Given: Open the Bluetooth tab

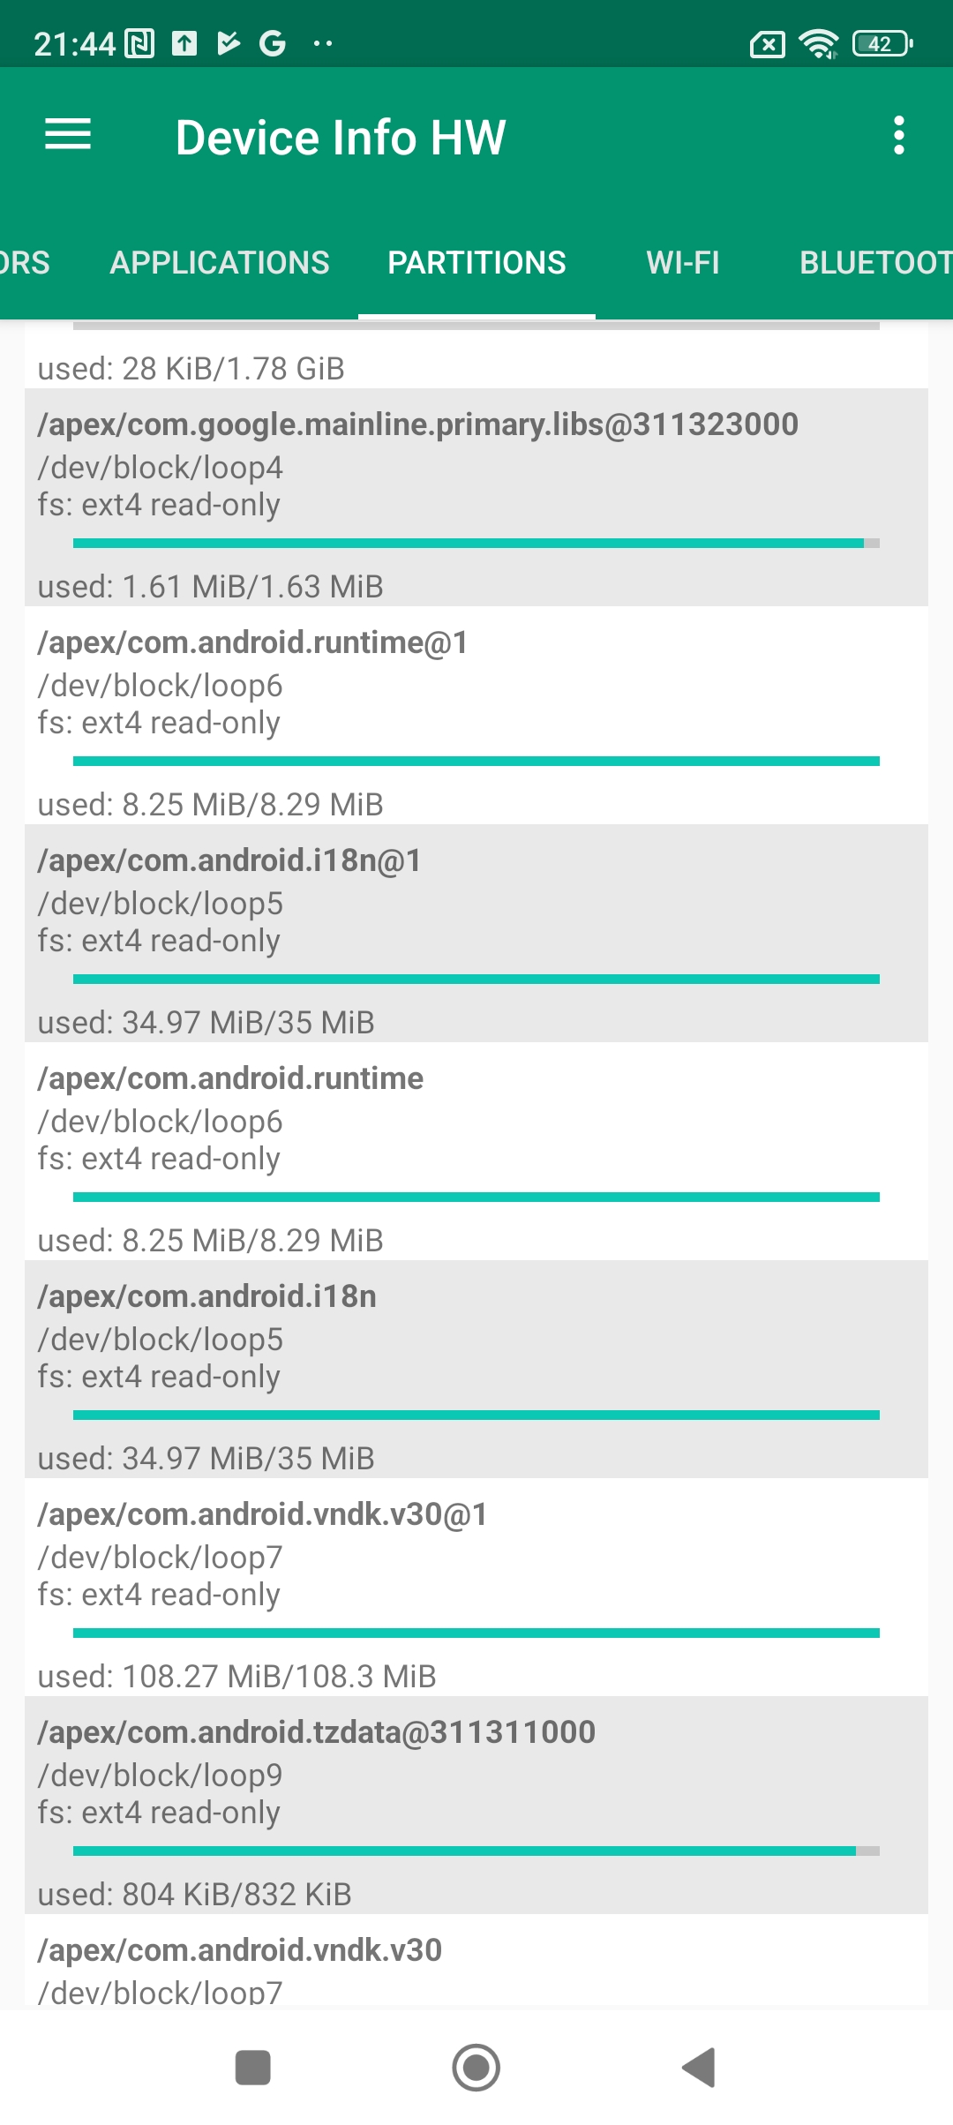Looking at the screenshot, I should pos(874,263).
